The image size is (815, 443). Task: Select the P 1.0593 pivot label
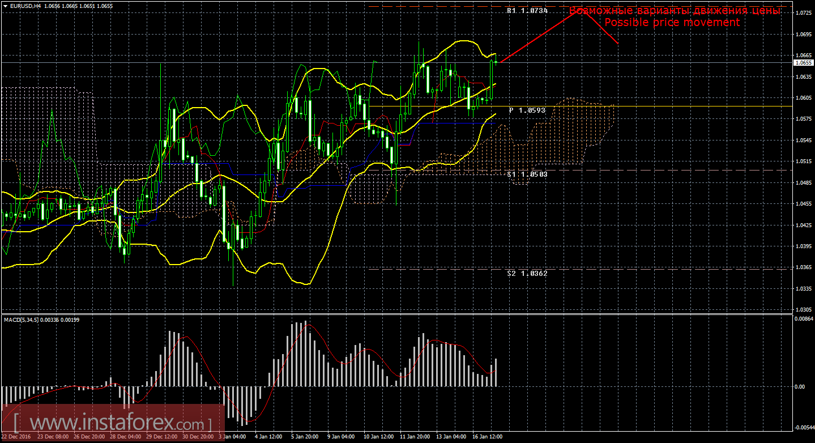tap(527, 110)
